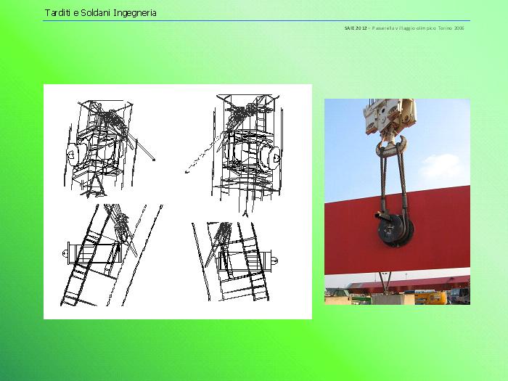The height and width of the screenshot is (381, 508).
Task: Click the double hook below crane block
Action: click(392, 147)
